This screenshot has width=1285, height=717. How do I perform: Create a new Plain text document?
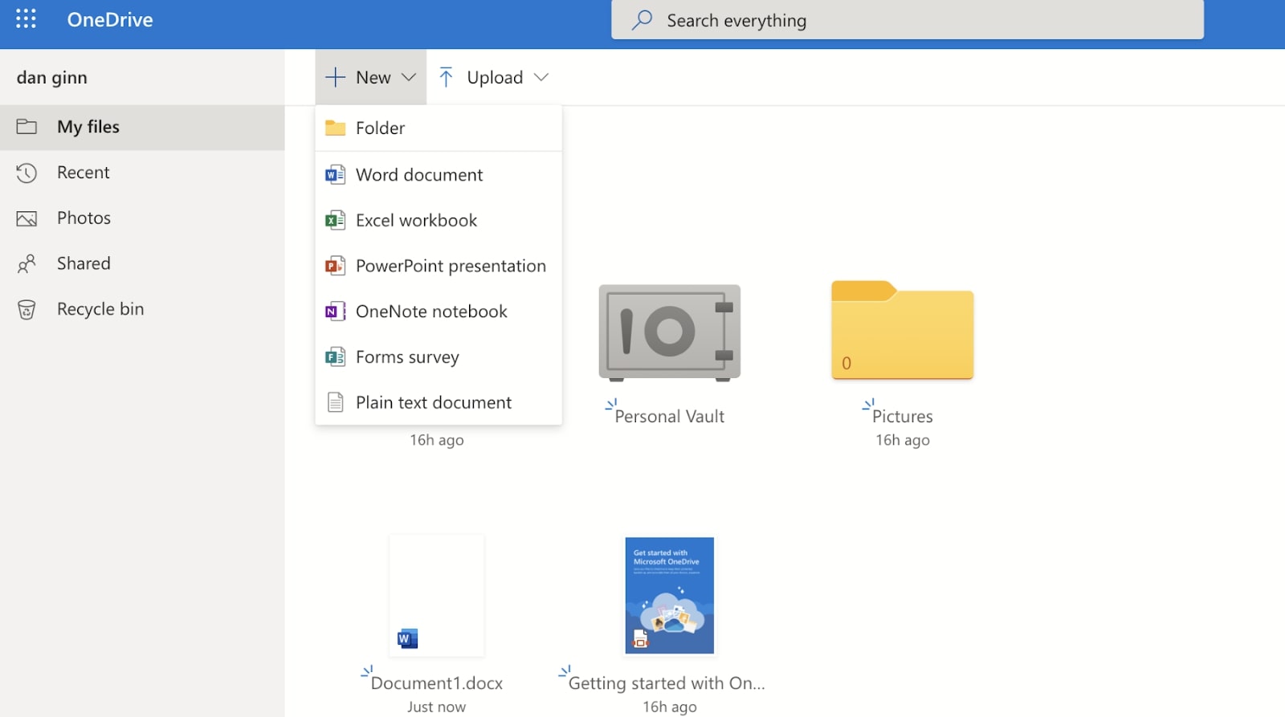(x=439, y=402)
